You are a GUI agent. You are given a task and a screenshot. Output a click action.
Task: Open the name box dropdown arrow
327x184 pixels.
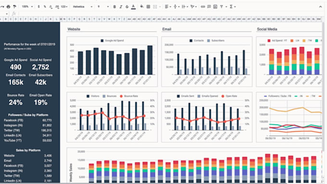7,14
